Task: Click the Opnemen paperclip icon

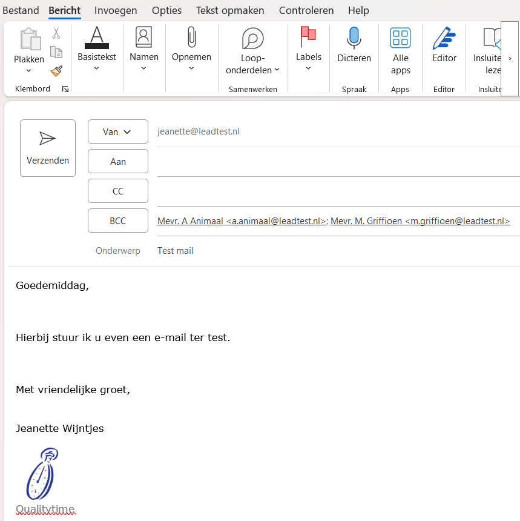Action: (x=192, y=37)
